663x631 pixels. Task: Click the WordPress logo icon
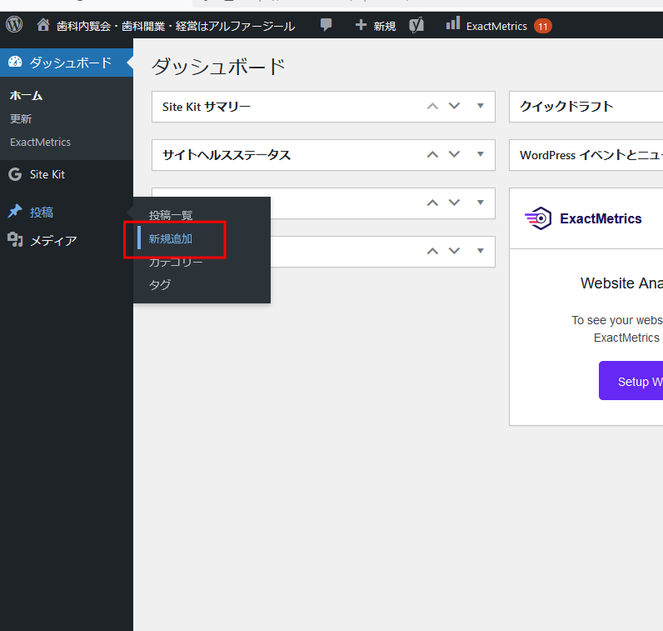click(x=14, y=25)
